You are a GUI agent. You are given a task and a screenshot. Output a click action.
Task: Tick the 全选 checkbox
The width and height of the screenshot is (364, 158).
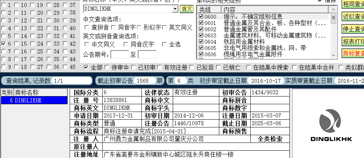(164, 44)
